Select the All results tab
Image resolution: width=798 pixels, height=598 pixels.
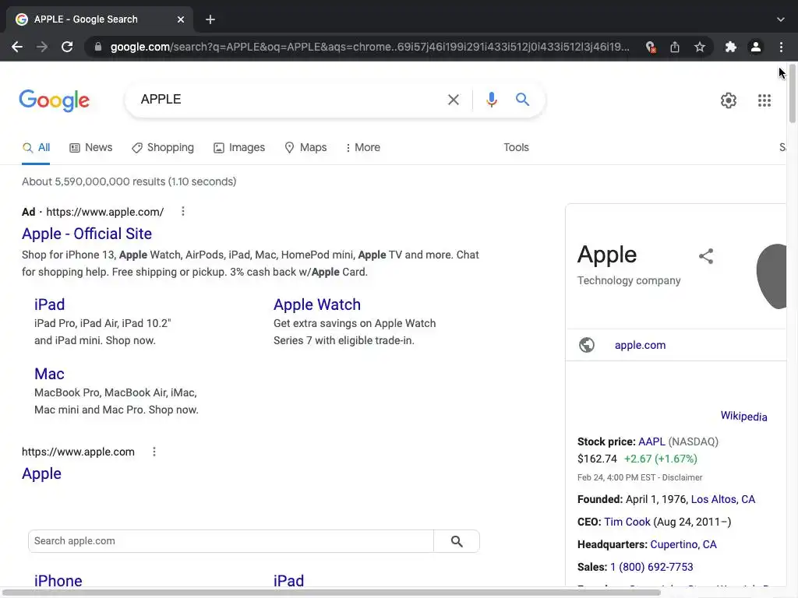pyautogui.click(x=36, y=147)
